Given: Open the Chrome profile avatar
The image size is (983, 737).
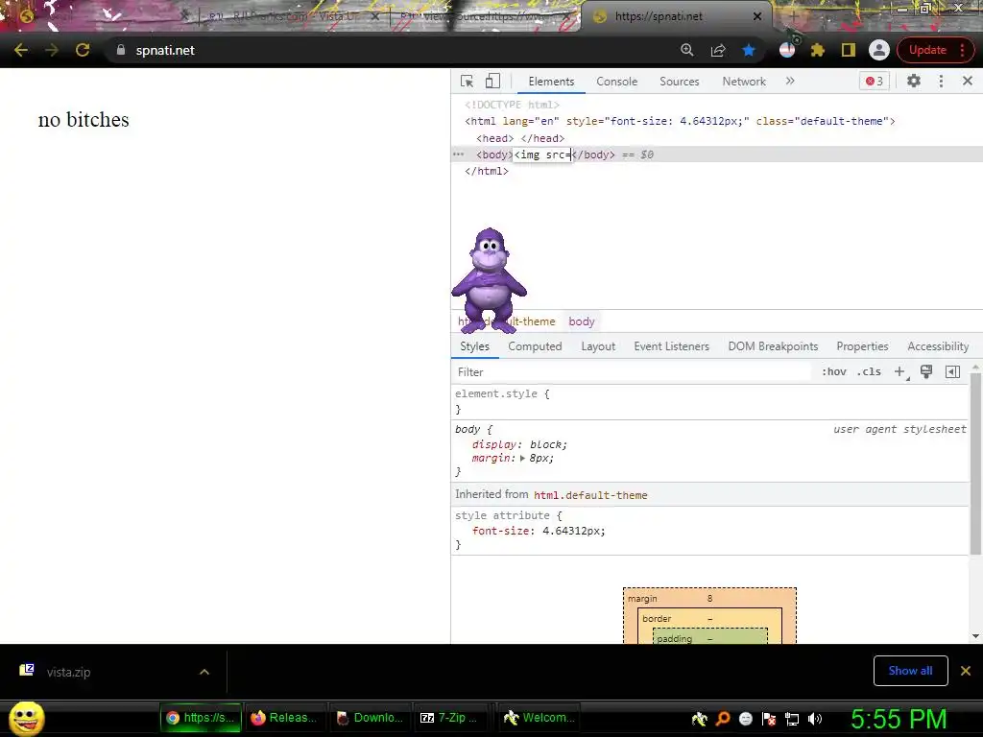Looking at the screenshot, I should click(x=879, y=50).
